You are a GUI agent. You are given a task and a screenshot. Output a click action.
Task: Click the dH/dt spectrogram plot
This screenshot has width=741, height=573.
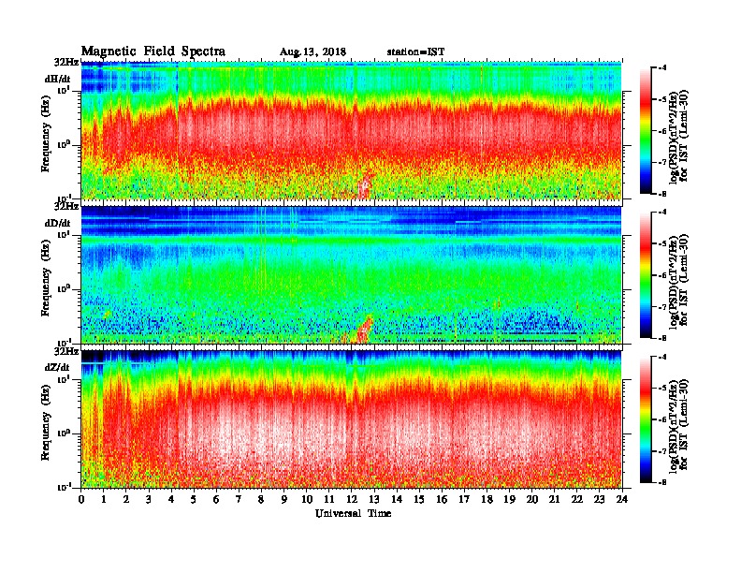pos(352,130)
